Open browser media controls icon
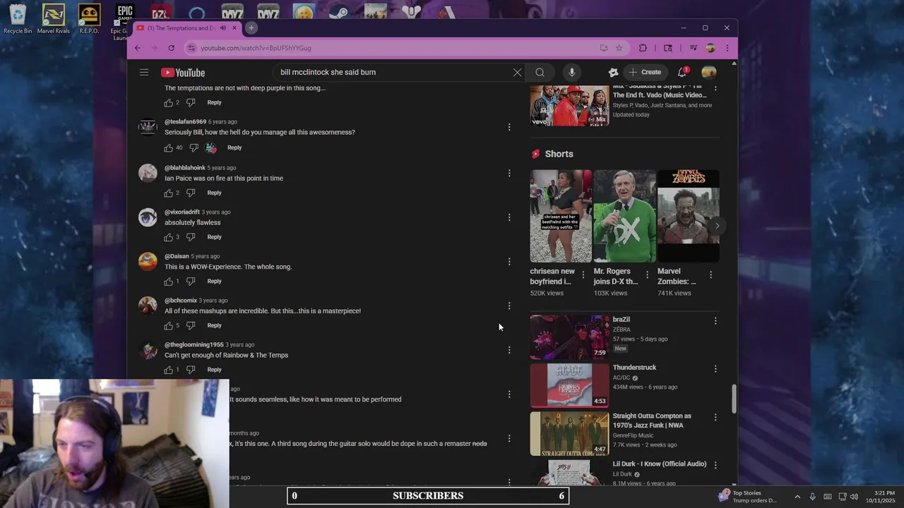 (693, 48)
